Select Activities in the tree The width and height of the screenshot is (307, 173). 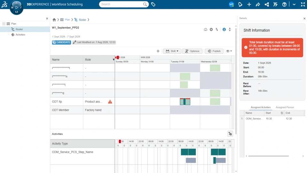[x=20, y=35]
